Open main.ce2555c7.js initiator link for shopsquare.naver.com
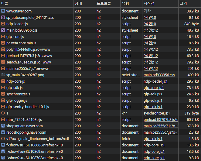 [161, 126]
